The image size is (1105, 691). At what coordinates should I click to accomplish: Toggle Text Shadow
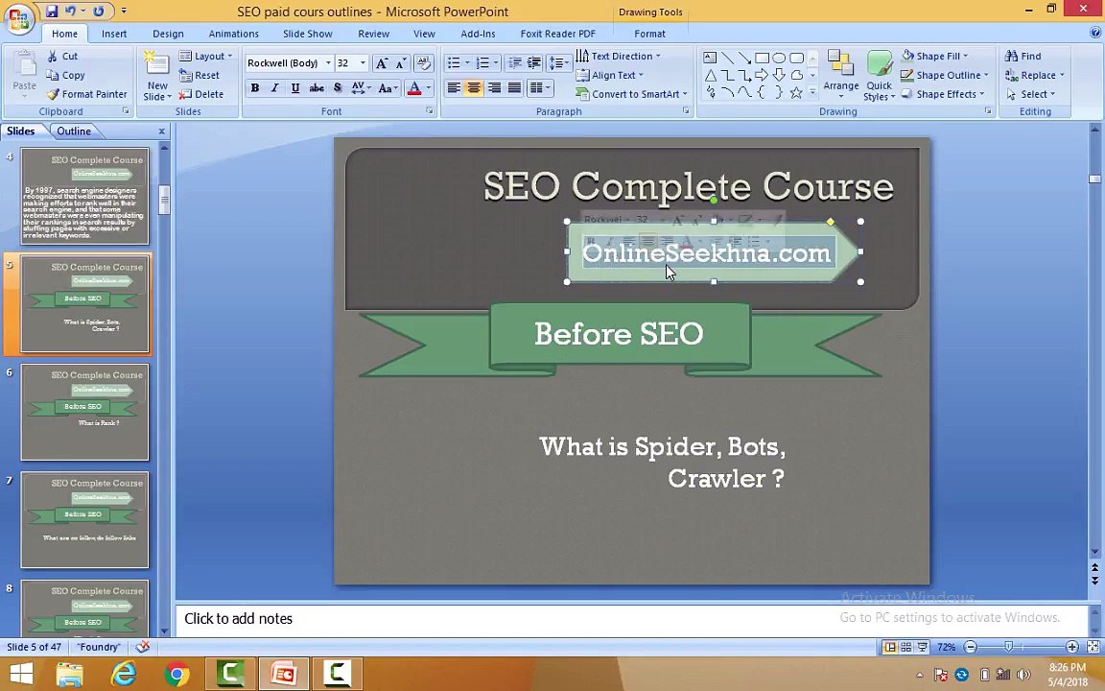[x=338, y=87]
